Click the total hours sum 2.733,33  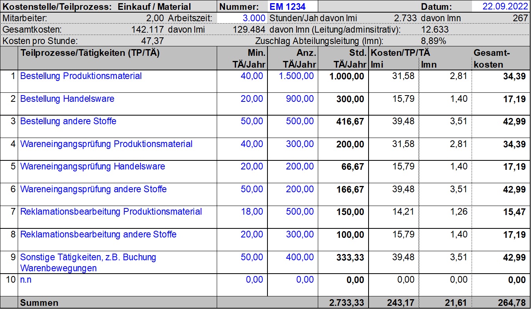346,303
